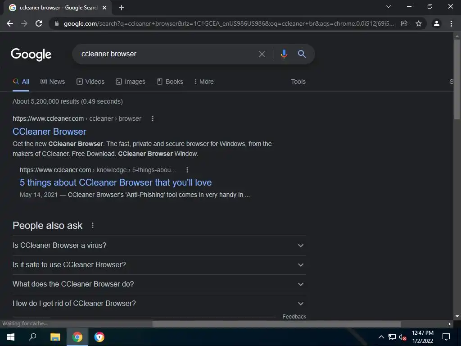Start voice search with the microphone icon
The image size is (461, 346).
coord(284,54)
